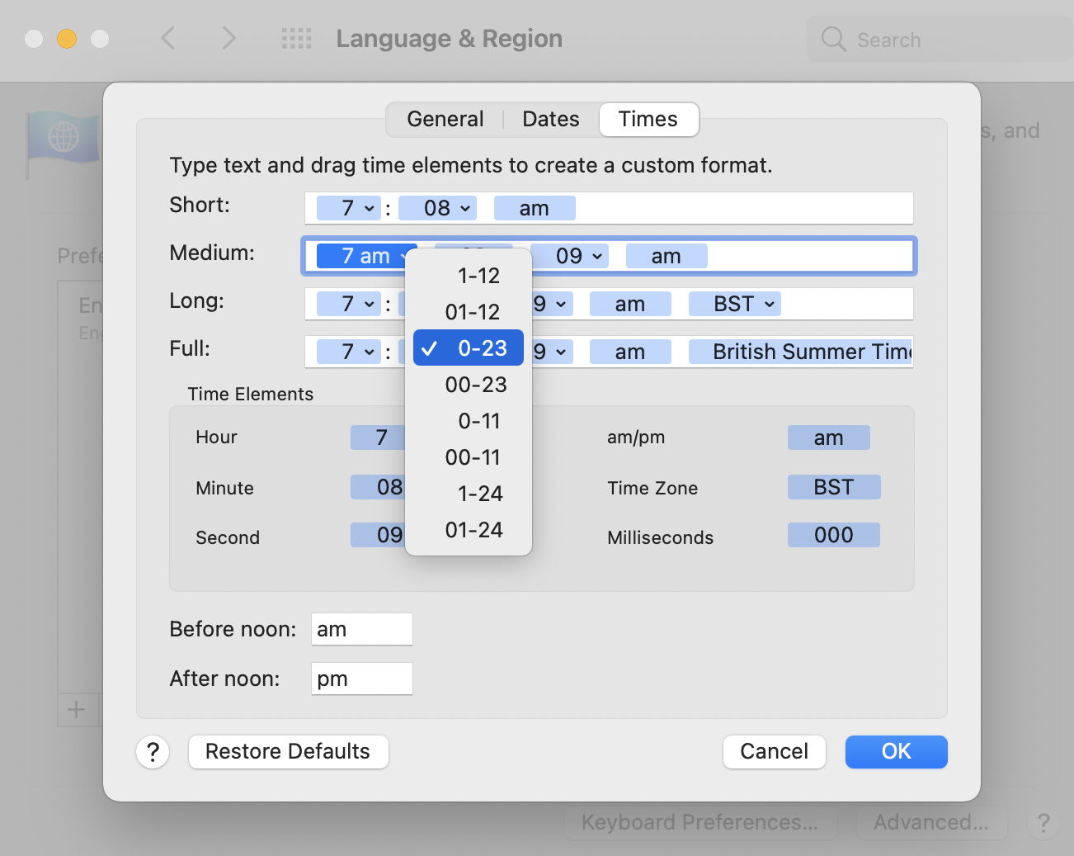The width and height of the screenshot is (1074, 856).
Task: Open Short format minute 08 dropdown
Action: tap(438, 208)
